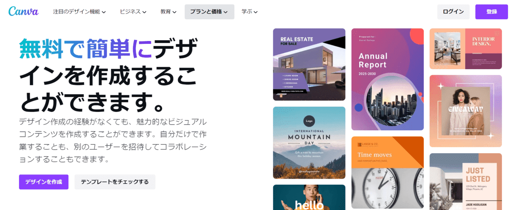The width and height of the screenshot is (516, 210).
Task: Expand the 教育 dropdown menu
Action: pos(169,12)
